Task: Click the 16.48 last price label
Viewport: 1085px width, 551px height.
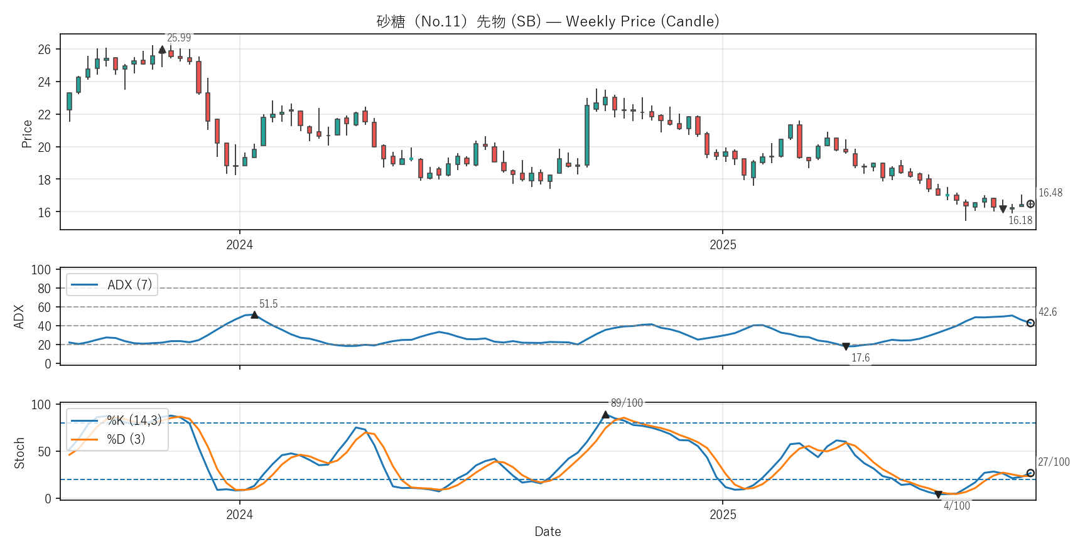Action: click(1050, 193)
